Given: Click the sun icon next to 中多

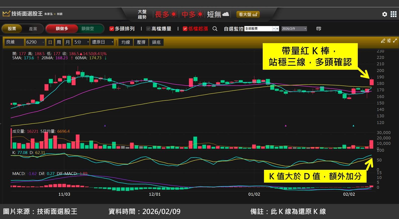Looking at the screenshot, I should [x=200, y=14].
